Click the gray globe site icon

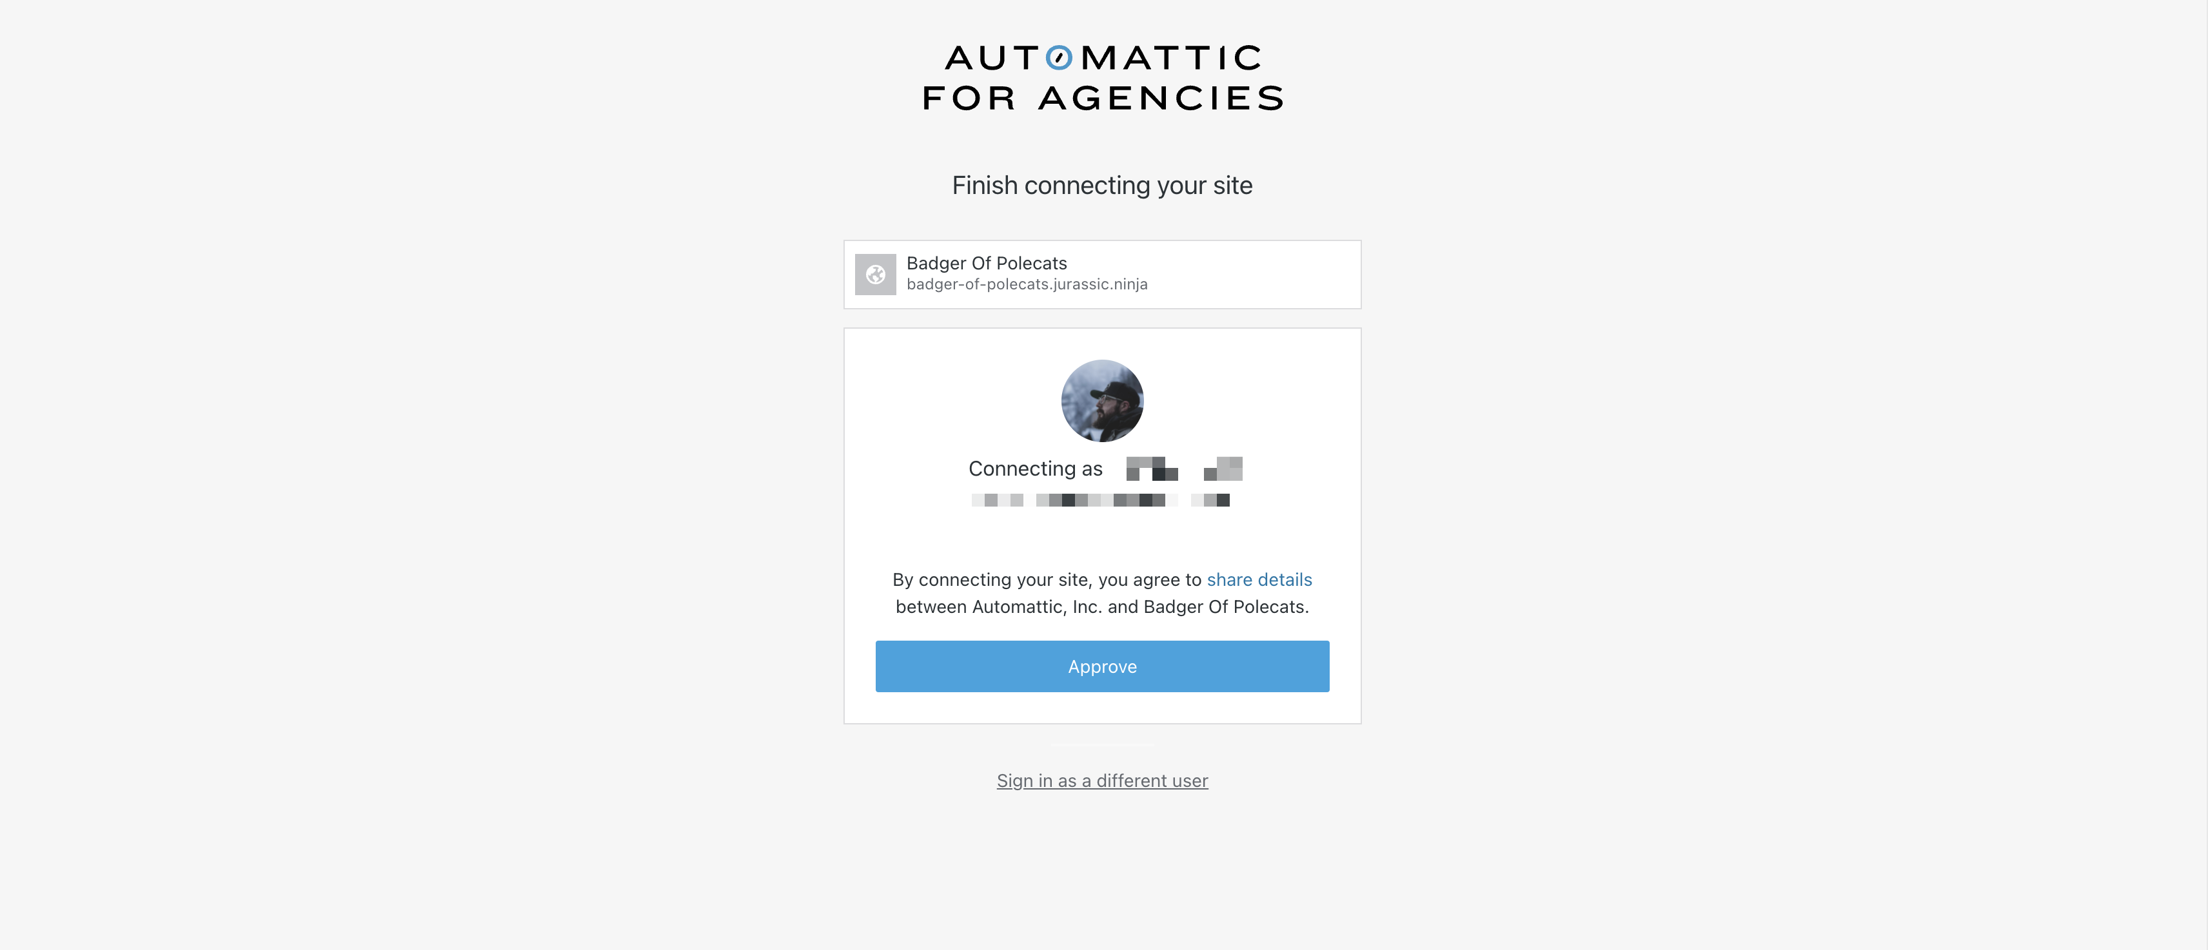point(875,275)
